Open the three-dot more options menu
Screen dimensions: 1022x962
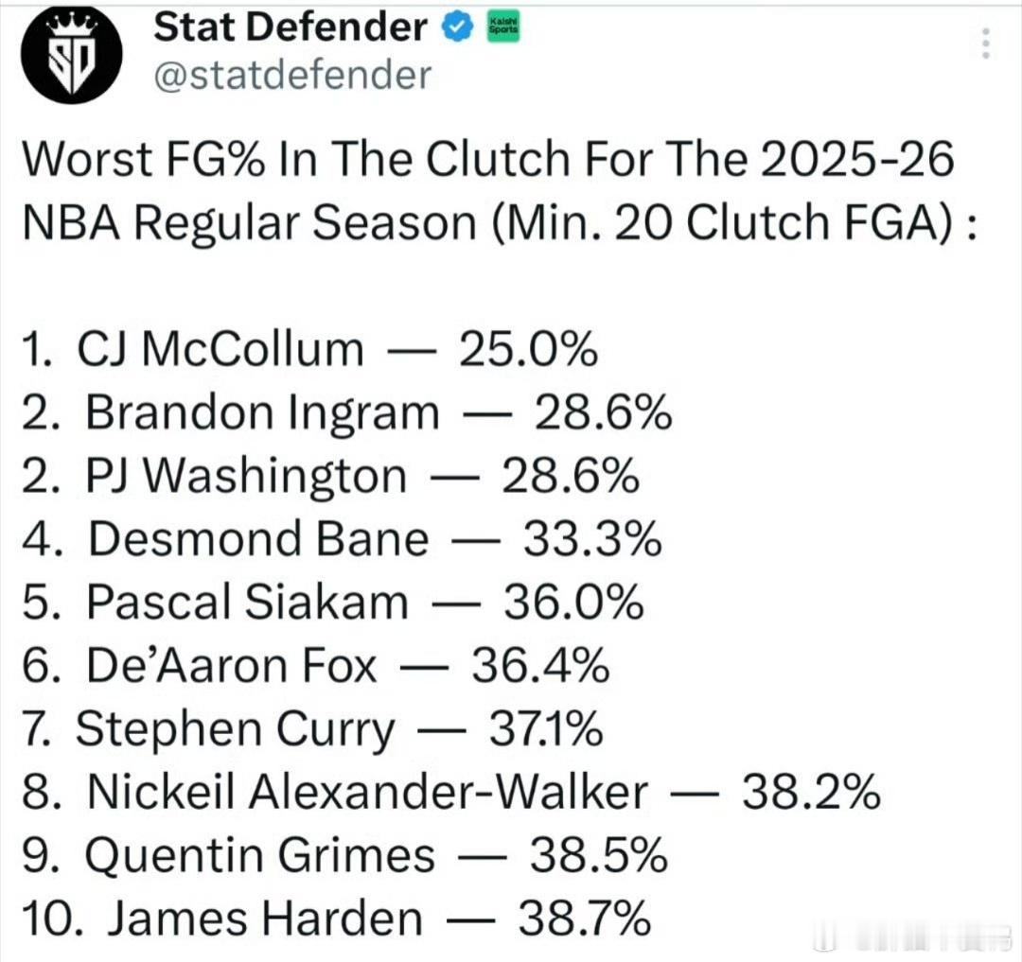(987, 43)
